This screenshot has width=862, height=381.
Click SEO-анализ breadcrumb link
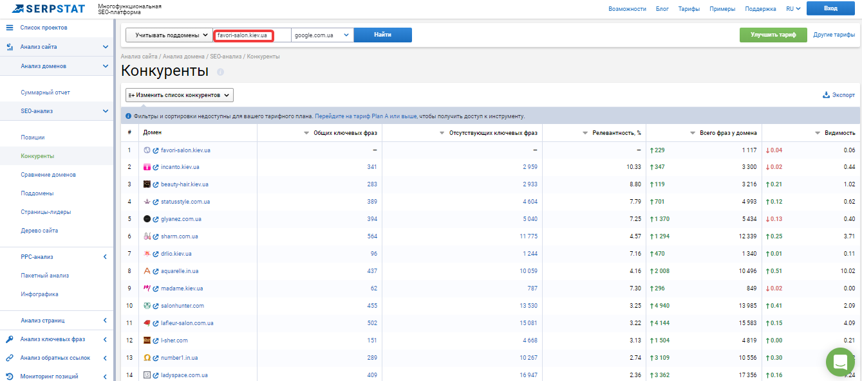tap(226, 57)
